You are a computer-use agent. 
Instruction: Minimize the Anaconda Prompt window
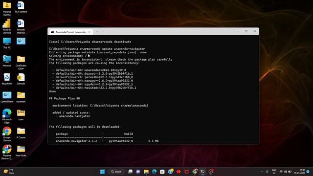(x=238, y=31)
